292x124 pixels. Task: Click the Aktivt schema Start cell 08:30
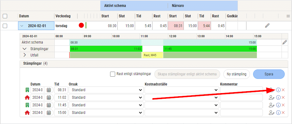[x=109, y=26]
